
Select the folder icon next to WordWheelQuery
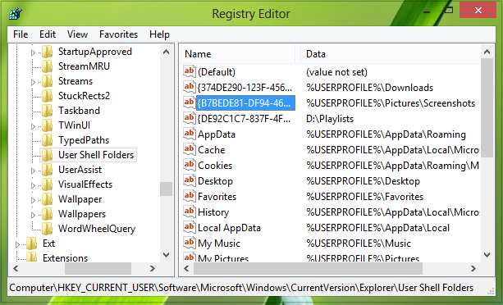point(47,229)
